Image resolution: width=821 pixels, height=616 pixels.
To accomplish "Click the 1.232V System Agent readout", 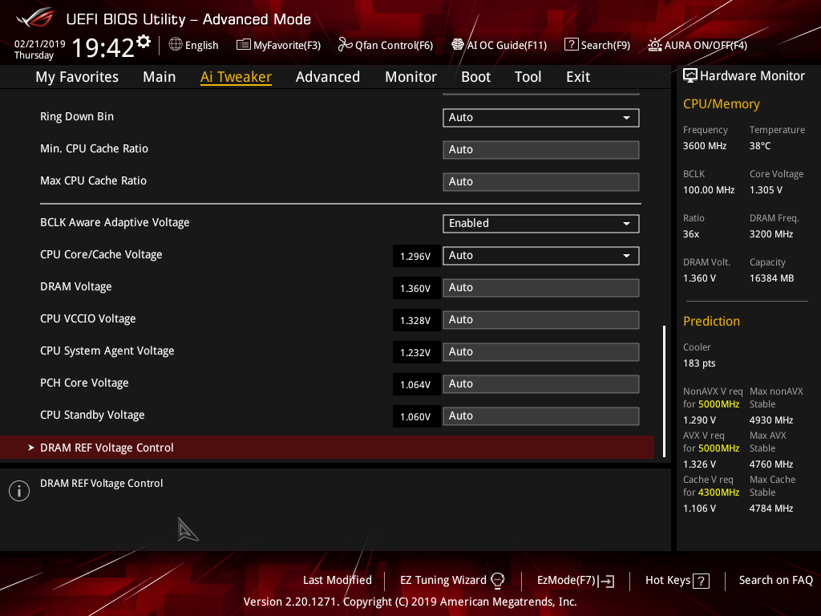I will coord(416,353).
